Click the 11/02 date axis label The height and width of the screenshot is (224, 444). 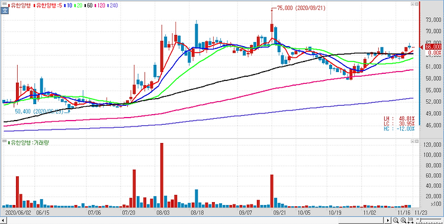369,212
